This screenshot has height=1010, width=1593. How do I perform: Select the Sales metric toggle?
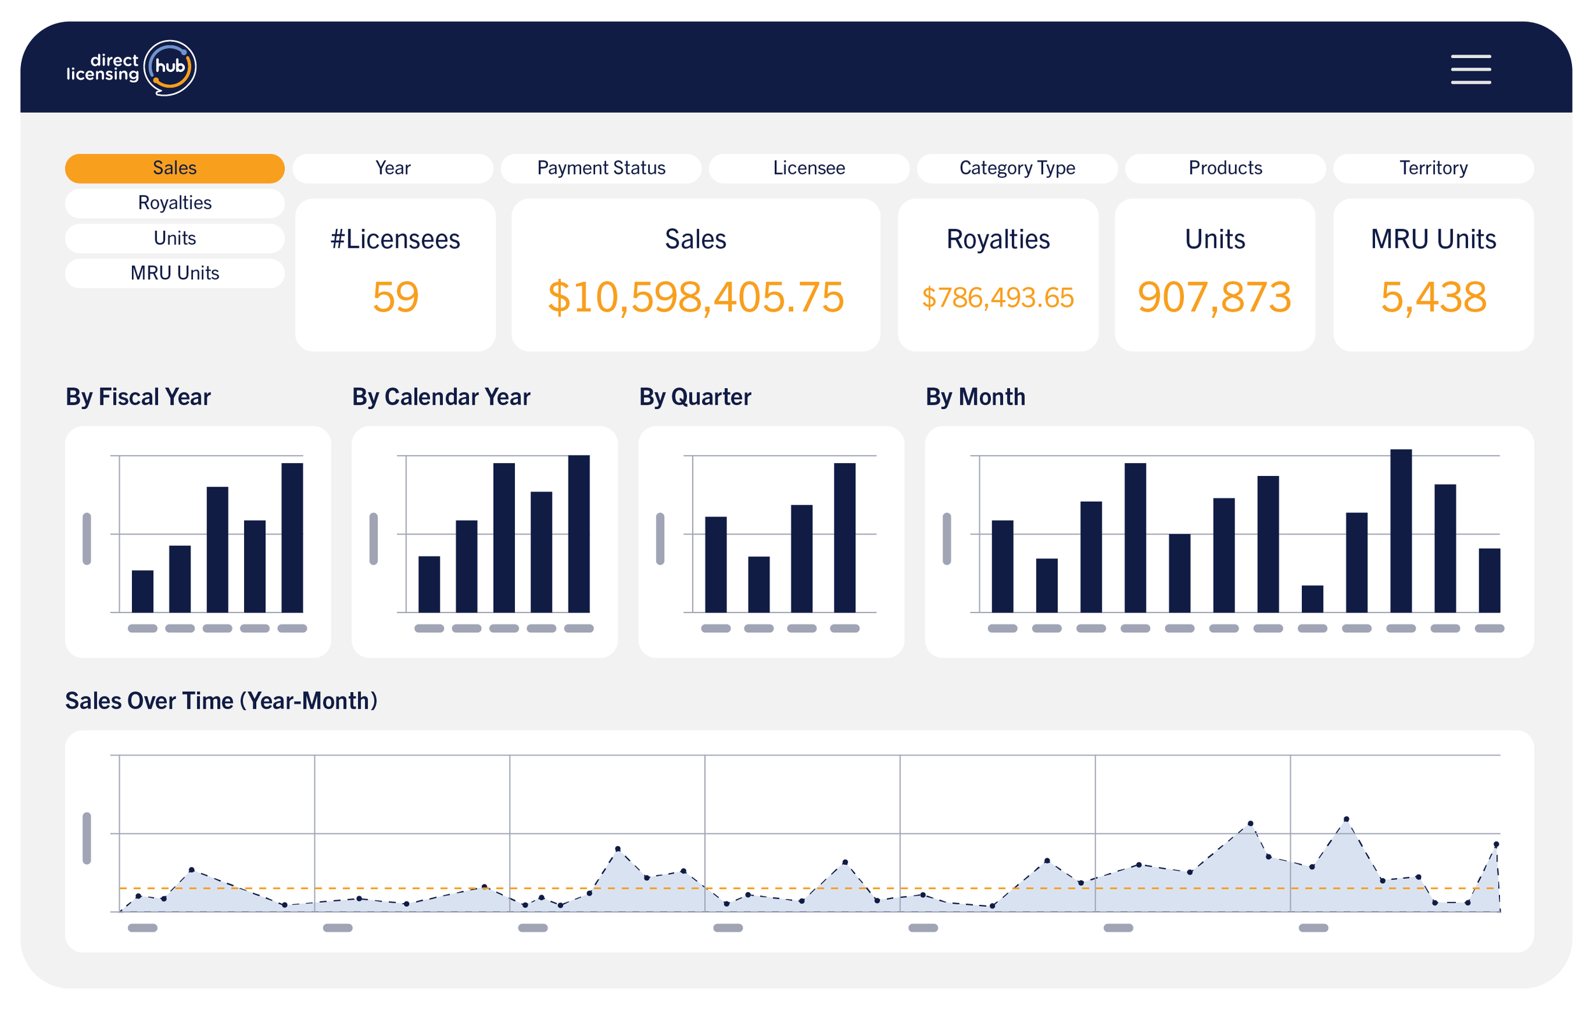point(175,168)
